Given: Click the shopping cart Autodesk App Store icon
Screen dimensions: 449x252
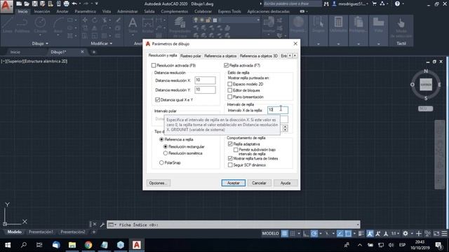Looking at the screenshot, I should 374,3.
